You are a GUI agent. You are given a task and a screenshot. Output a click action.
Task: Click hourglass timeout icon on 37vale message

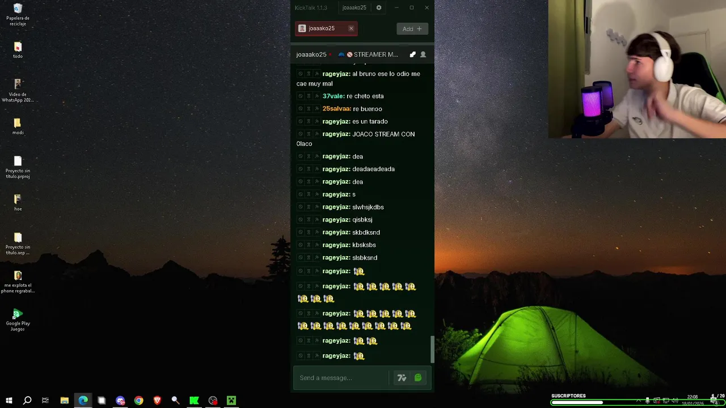click(309, 96)
